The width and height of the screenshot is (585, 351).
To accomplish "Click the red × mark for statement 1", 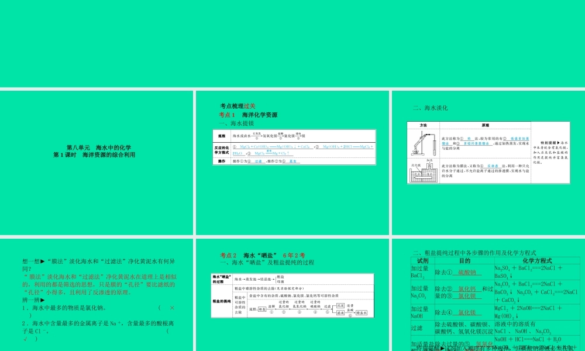I will coord(172,308).
